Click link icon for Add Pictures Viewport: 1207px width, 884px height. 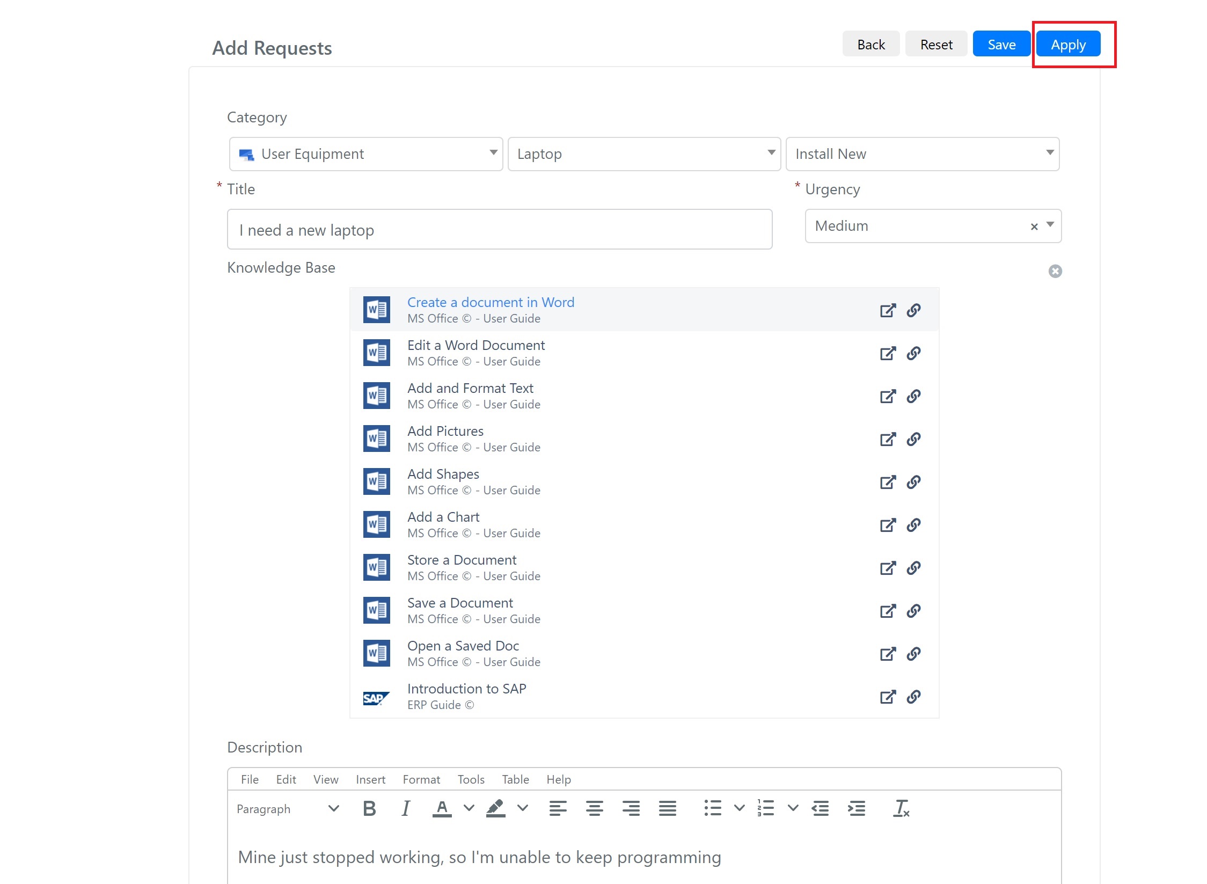tap(913, 439)
